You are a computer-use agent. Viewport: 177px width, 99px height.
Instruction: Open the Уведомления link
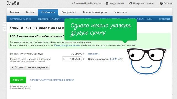click(x=116, y=4)
